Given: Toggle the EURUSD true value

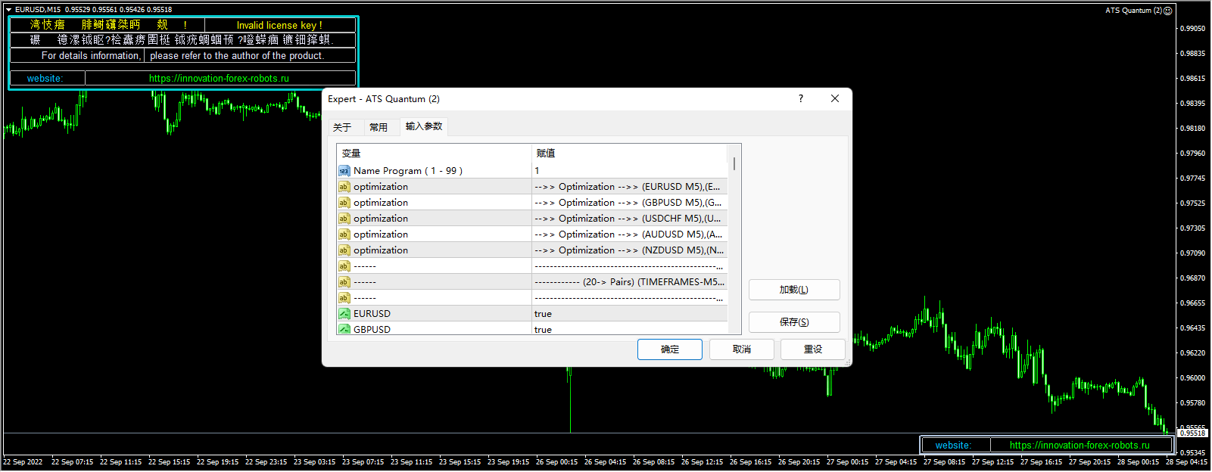Looking at the screenshot, I should (543, 314).
